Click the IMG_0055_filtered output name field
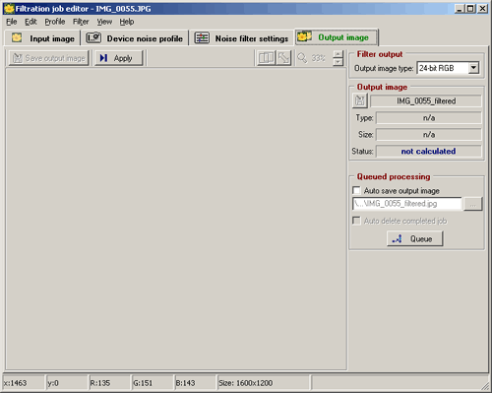Viewport: 492px width, 393px height. tap(426, 100)
